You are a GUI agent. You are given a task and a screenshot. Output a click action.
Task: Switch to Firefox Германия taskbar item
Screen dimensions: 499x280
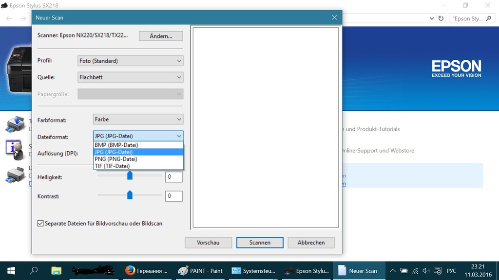tap(146, 271)
